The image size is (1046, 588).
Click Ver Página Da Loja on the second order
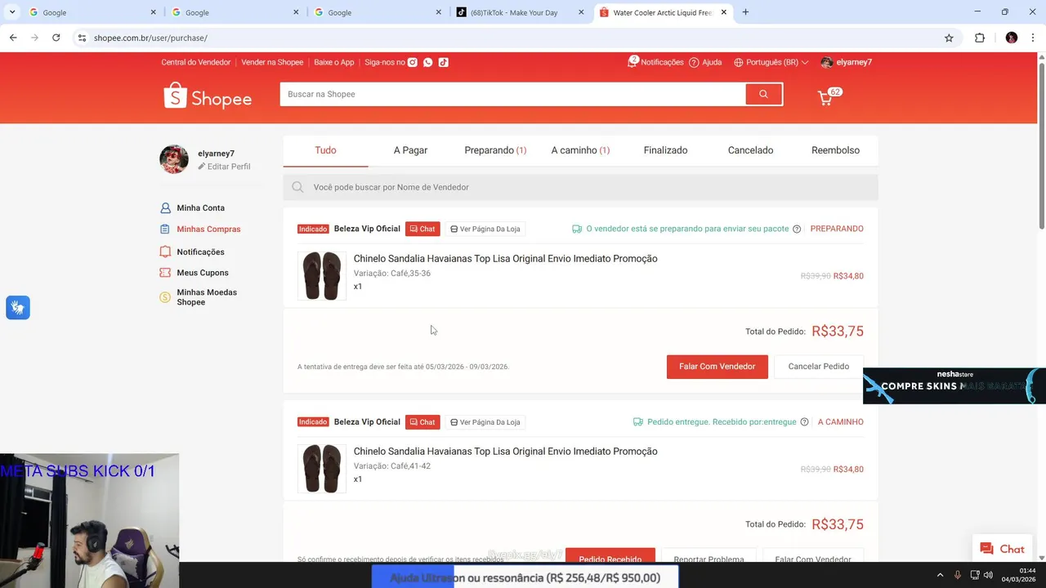tap(485, 422)
